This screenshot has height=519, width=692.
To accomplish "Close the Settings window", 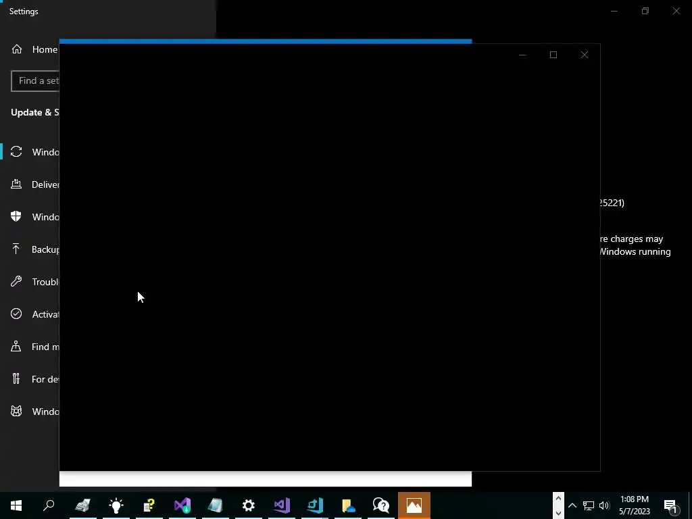I will coord(676,11).
